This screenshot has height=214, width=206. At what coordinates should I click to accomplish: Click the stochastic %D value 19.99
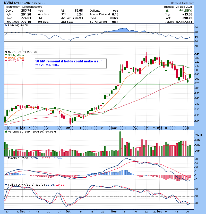click(x=60, y=185)
